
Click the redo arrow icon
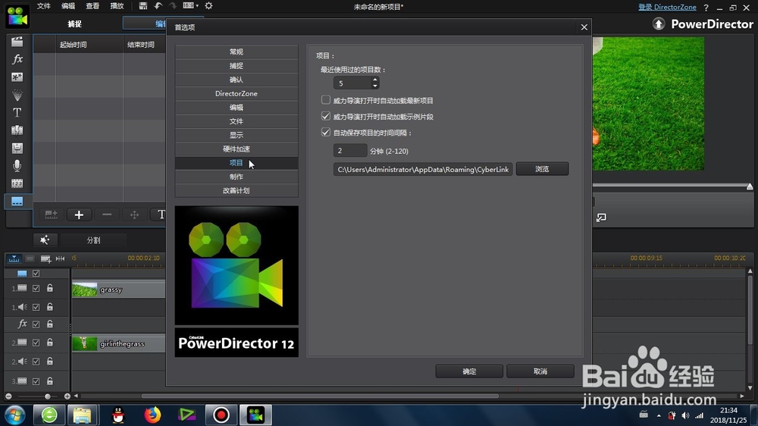173,6
